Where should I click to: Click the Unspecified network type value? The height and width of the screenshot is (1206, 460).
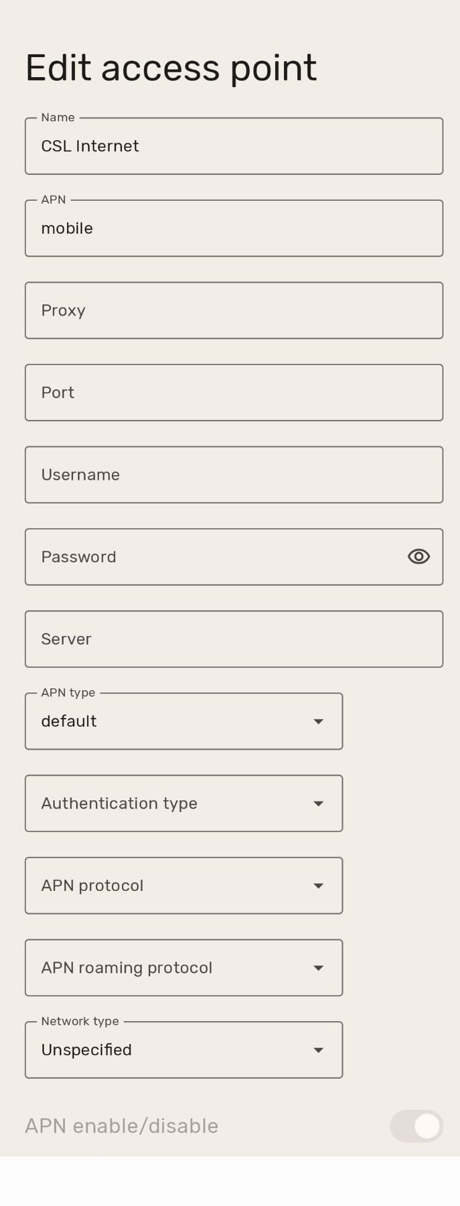(x=87, y=1050)
